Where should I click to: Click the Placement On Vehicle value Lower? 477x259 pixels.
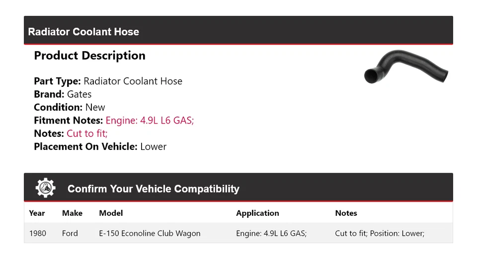coord(154,146)
